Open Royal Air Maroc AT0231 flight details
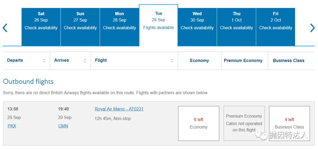The width and height of the screenshot is (318, 149). tap(119, 109)
